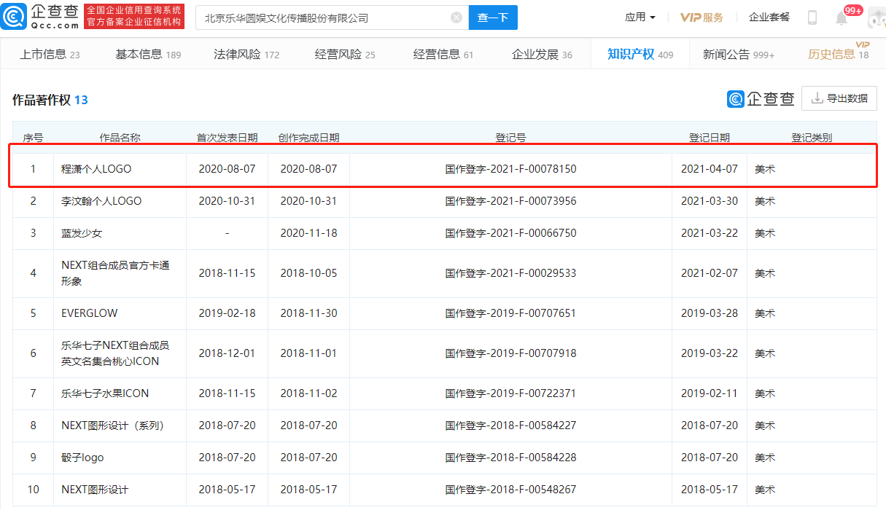Screen dimensions: 886x510
Task: Switch to 新闻公告 tab
Action: (x=739, y=55)
